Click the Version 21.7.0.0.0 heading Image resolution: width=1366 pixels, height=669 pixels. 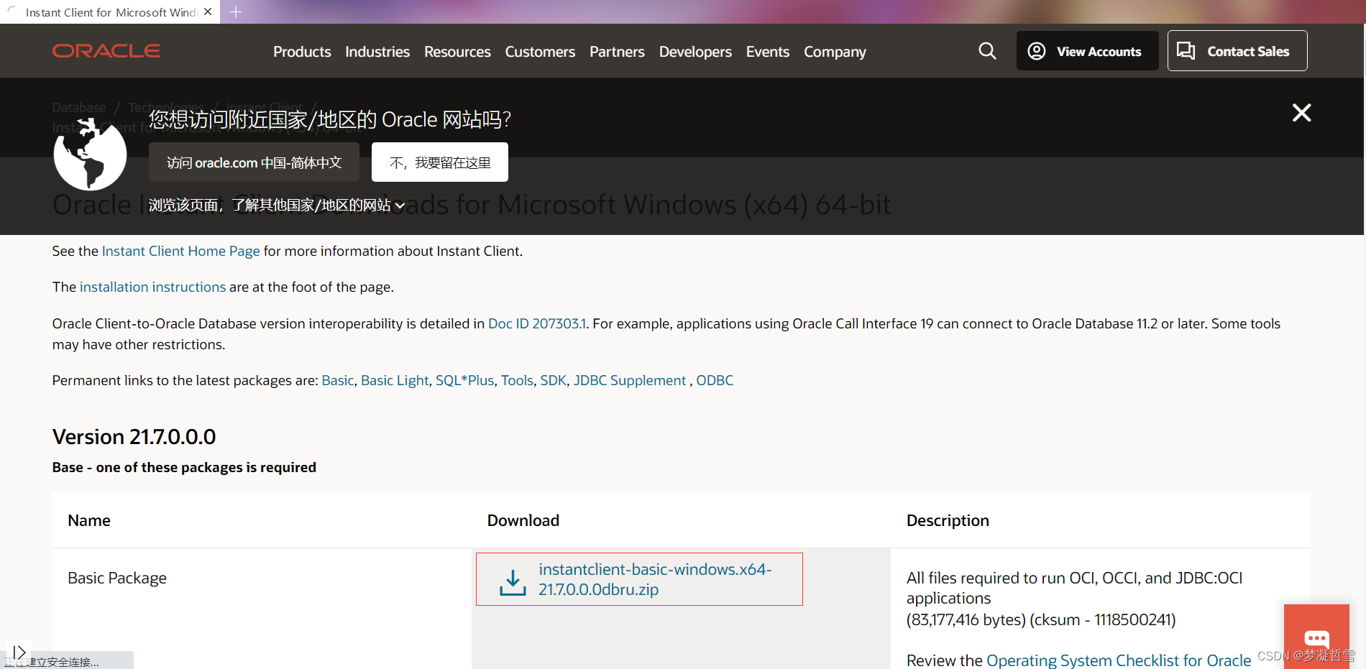coord(134,437)
